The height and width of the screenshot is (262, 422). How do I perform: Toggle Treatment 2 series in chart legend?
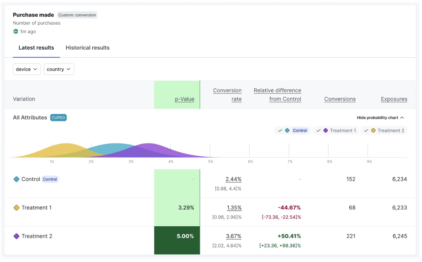(x=384, y=131)
